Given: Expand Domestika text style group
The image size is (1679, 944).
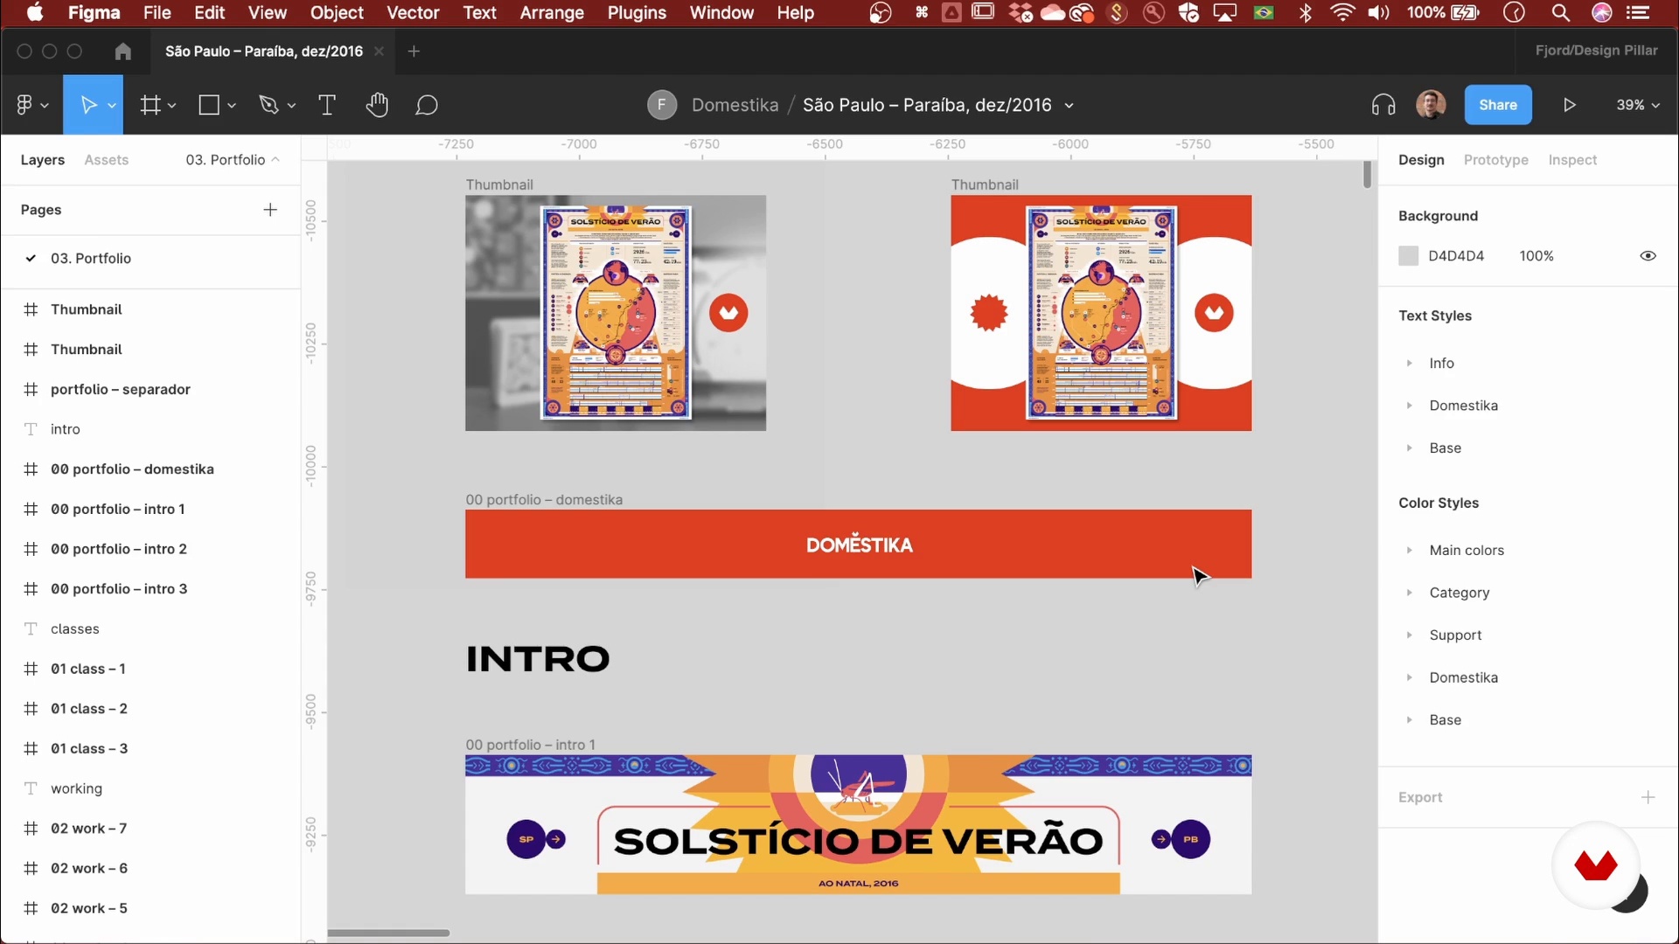Looking at the screenshot, I should point(1410,406).
